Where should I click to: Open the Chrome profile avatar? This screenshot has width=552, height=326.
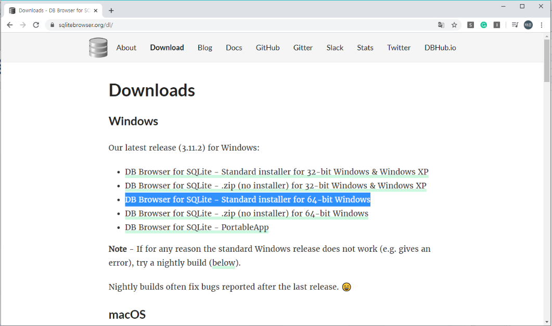click(528, 25)
